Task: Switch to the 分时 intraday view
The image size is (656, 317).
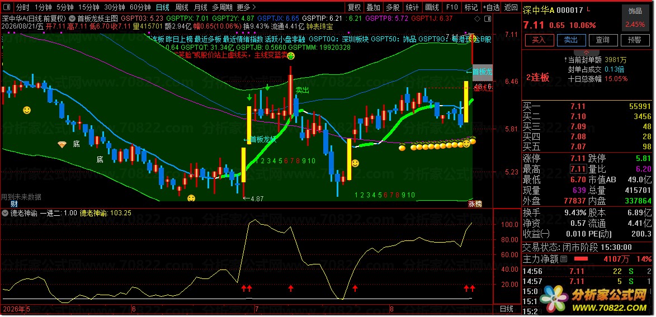Action: pyautogui.click(x=22, y=7)
